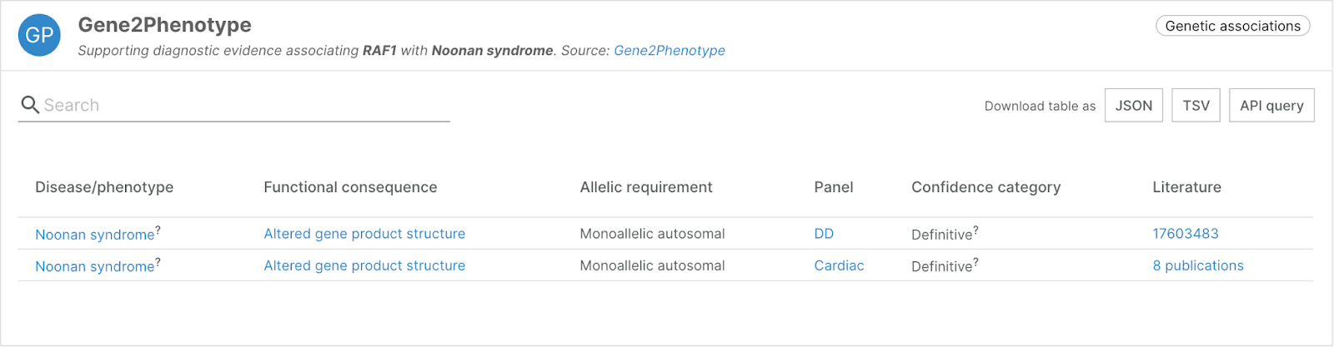
Task: Open the API query button
Action: click(1271, 105)
